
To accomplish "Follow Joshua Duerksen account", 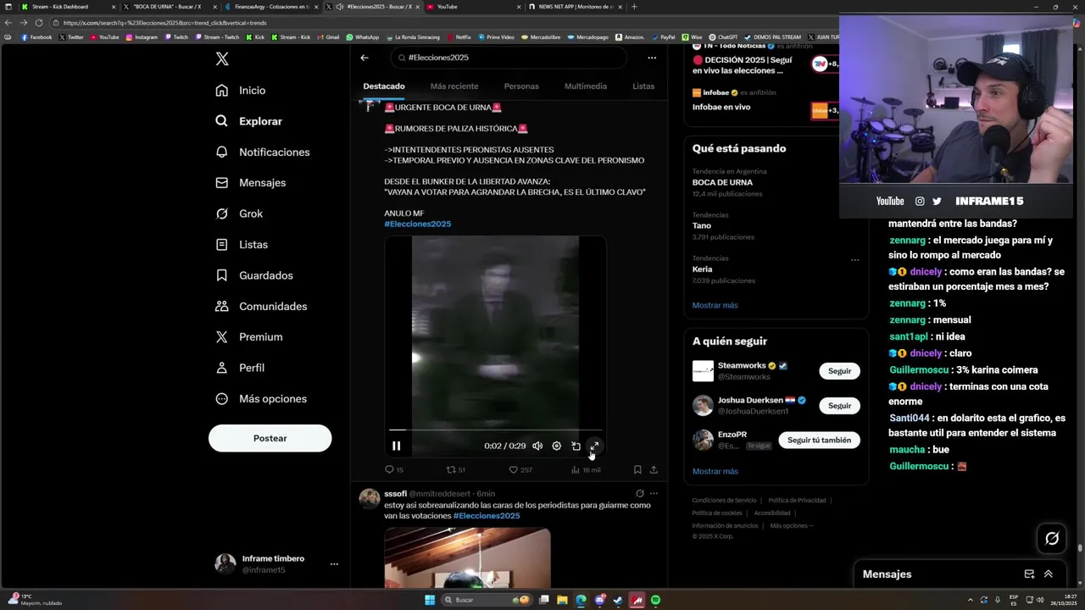I will pos(839,406).
